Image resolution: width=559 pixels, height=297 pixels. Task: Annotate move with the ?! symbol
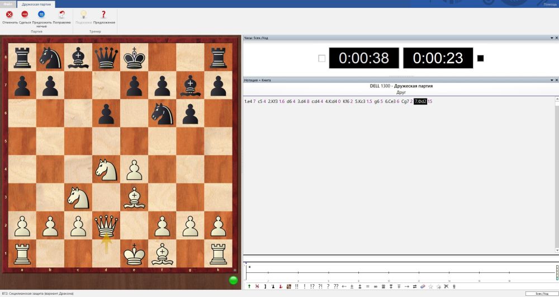320,286
